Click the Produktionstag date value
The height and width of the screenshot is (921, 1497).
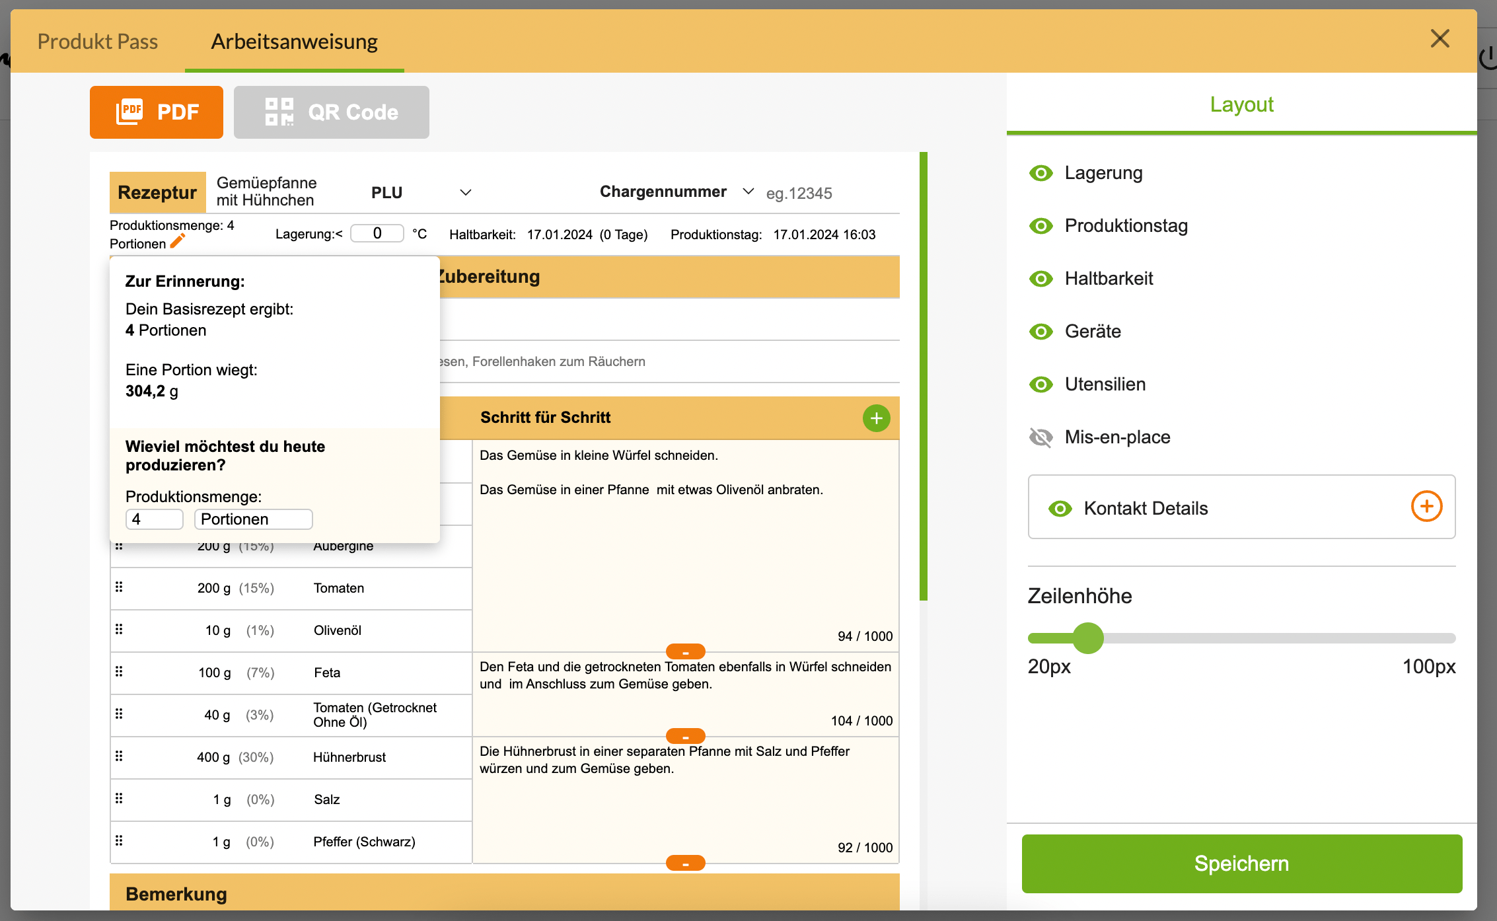coord(824,235)
